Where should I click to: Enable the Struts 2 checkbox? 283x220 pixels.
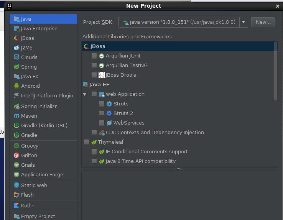coord(102,113)
